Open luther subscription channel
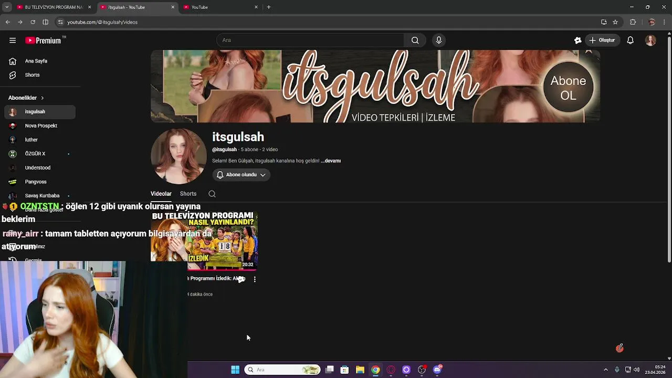This screenshot has width=672, height=378. point(40,140)
